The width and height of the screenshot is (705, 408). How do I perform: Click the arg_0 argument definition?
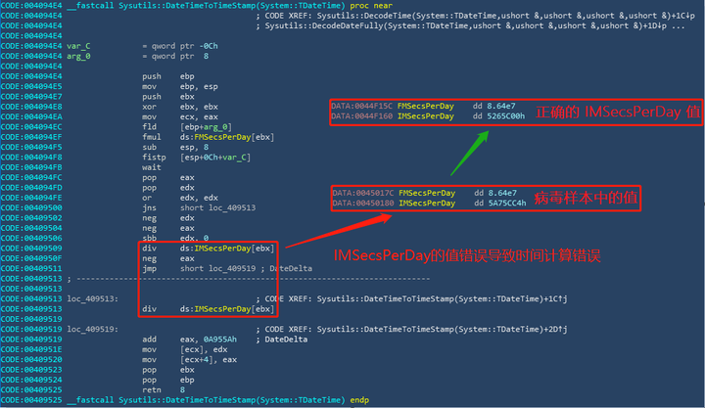click(138, 56)
